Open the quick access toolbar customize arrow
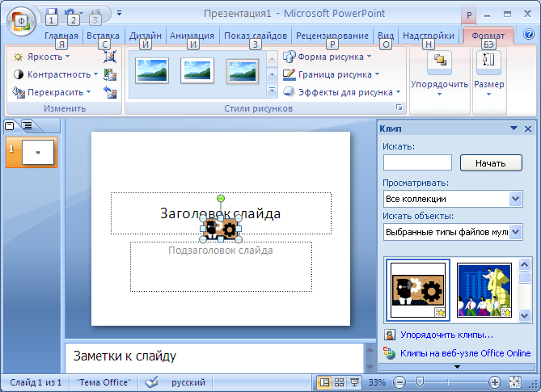 pyautogui.click(x=119, y=14)
